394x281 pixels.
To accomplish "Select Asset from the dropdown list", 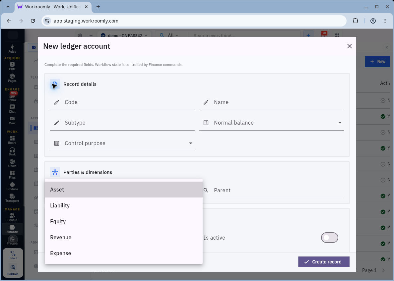I will click(124, 190).
